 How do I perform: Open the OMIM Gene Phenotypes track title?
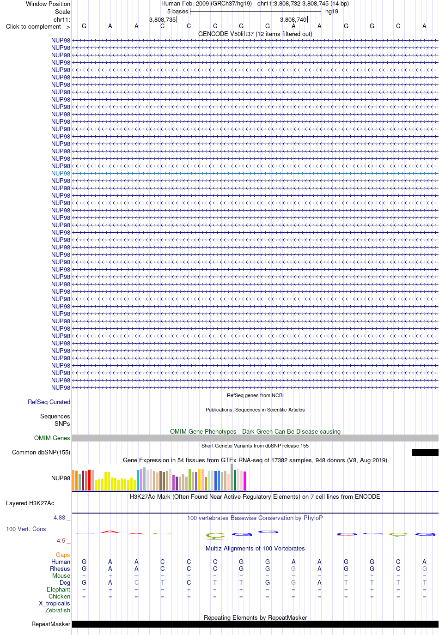click(255, 431)
